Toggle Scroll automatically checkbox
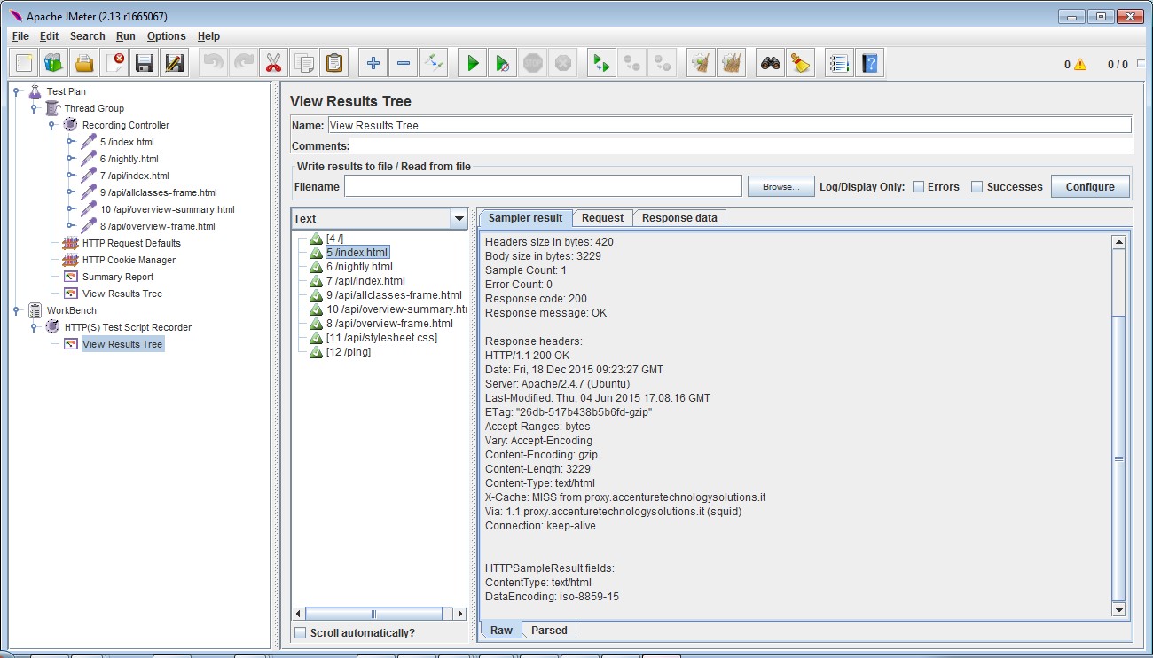This screenshot has width=1153, height=658. tap(301, 632)
